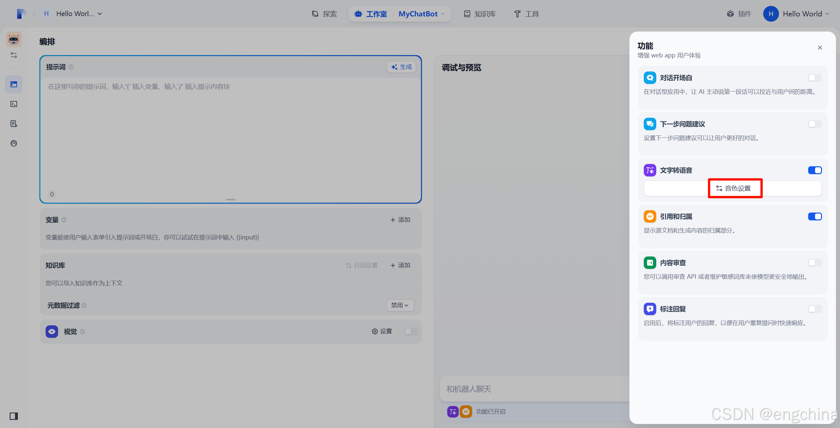Image resolution: width=840 pixels, height=428 pixels.
Task: Click the help icon beside 提示词
Action: click(71, 67)
